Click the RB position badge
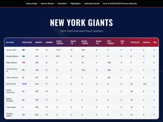 click(23, 70)
